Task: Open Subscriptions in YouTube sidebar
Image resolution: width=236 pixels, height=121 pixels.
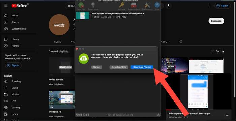Action: (18, 29)
